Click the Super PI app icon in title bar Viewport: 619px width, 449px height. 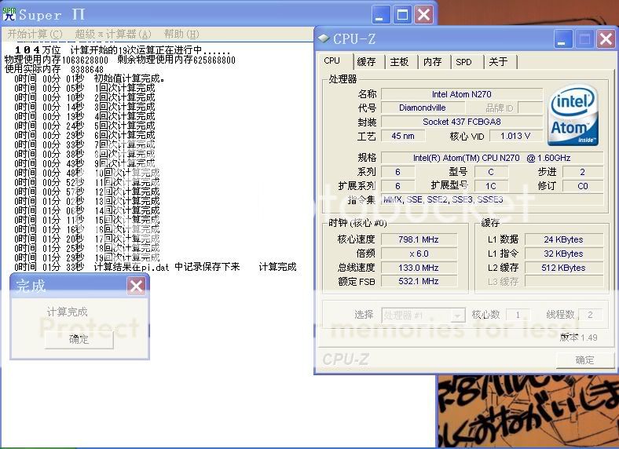[x=9, y=14]
